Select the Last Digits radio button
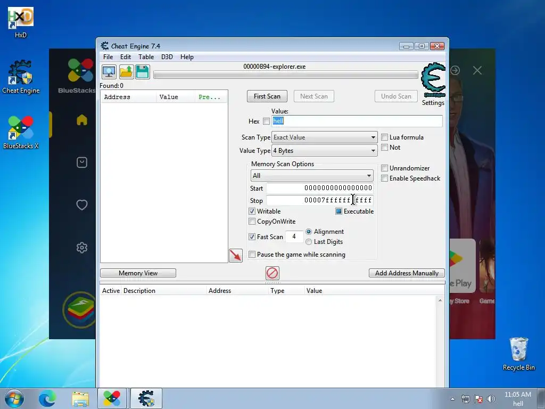The image size is (545, 409). [308, 241]
